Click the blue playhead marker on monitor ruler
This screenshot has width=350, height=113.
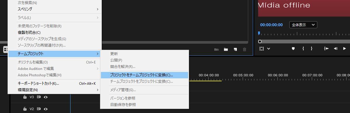pos(259,33)
